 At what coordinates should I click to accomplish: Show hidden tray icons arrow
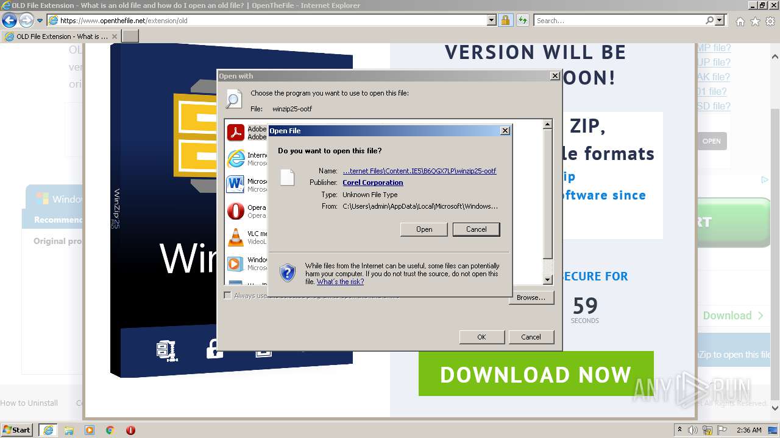coord(680,429)
